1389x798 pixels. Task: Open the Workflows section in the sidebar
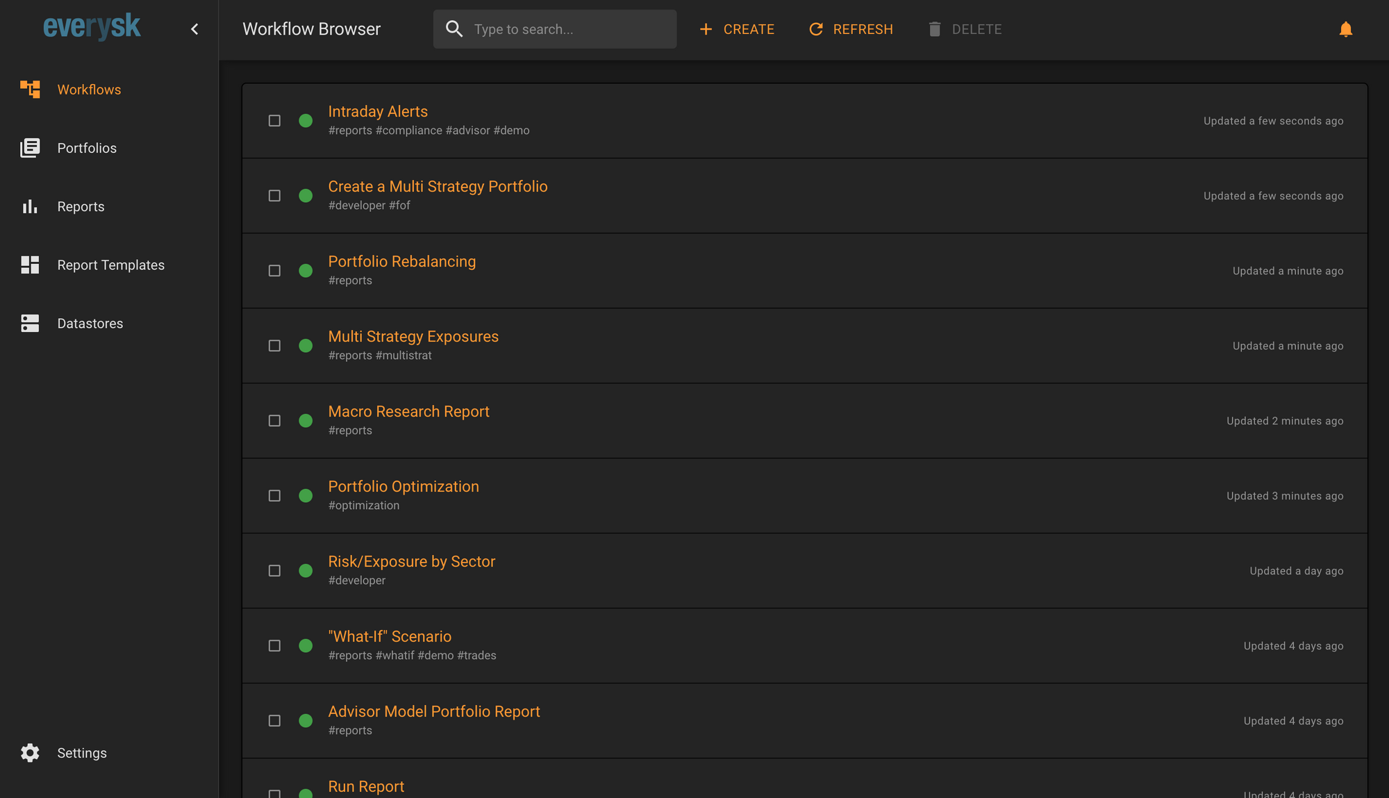click(x=88, y=89)
